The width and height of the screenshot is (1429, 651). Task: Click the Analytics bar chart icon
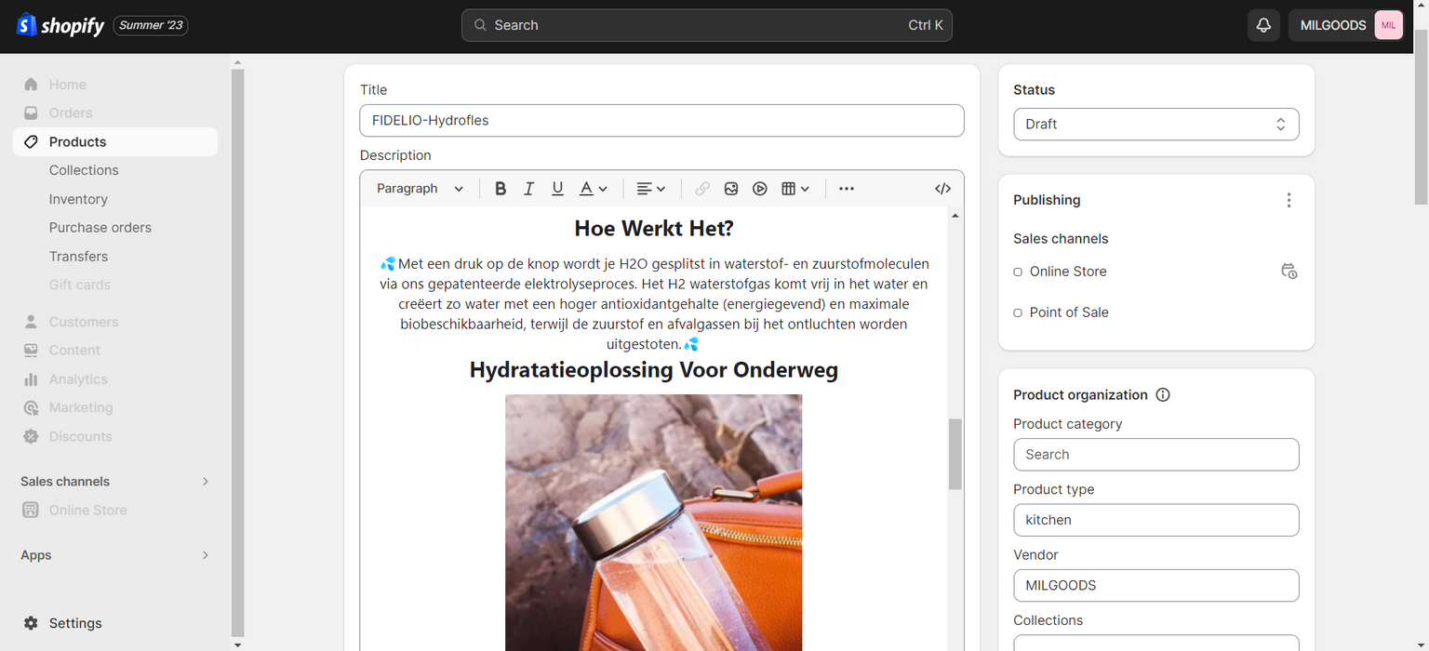coord(31,379)
